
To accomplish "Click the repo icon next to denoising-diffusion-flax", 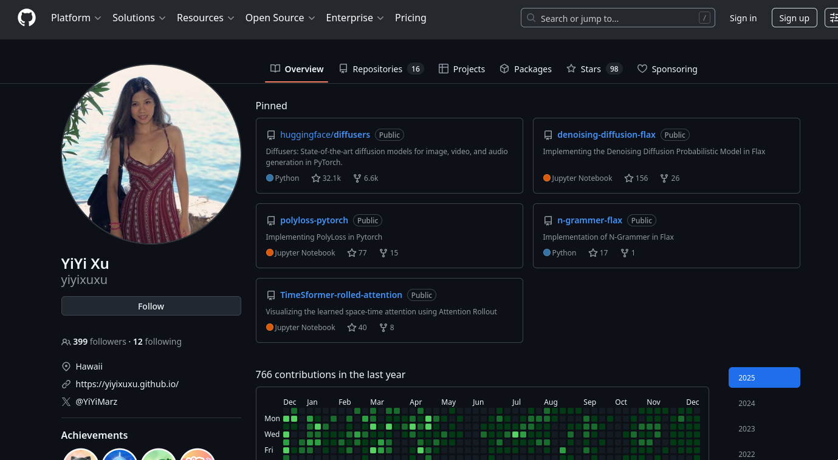I will click(x=548, y=135).
